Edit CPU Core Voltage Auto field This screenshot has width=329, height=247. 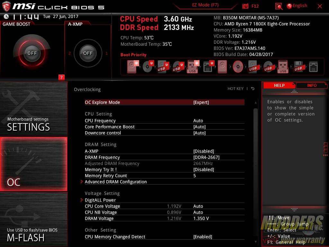pyautogui.click(x=198, y=206)
